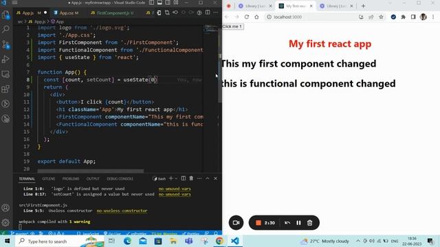440x247 pixels.
Task: Open Microsoft Edge from taskbar
Action: pos(127,241)
